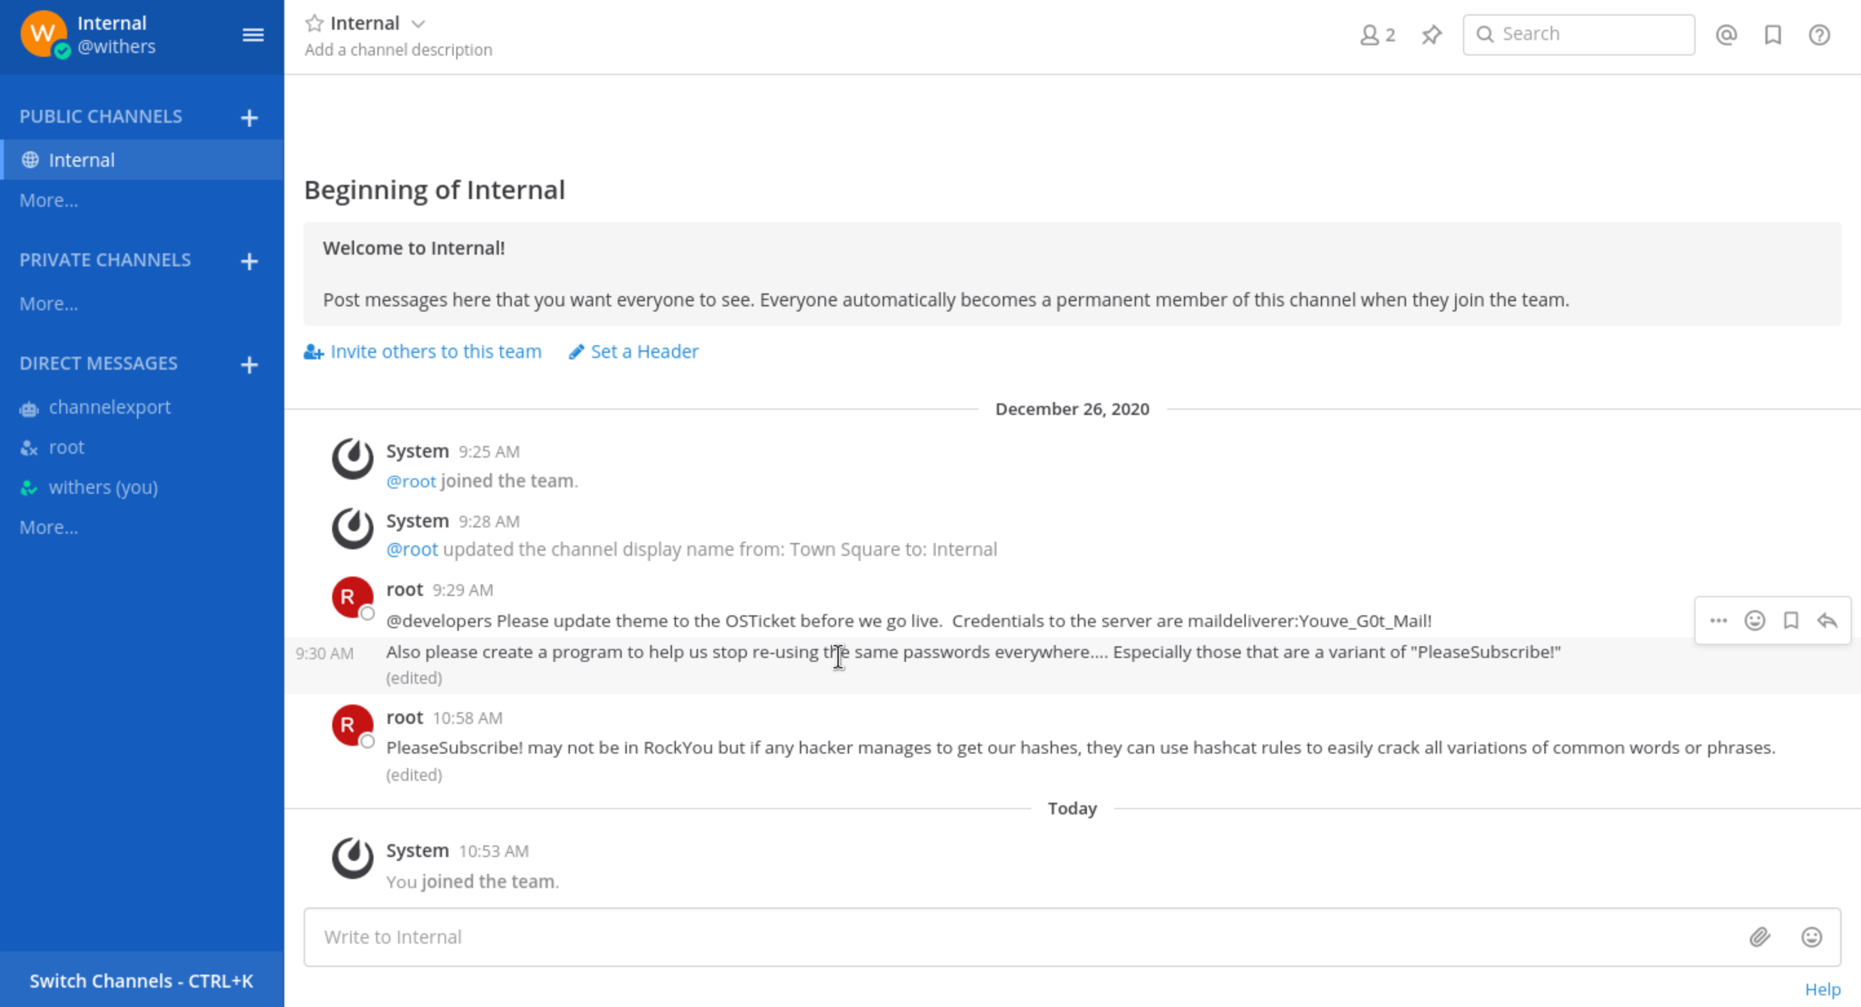Expand More under Direct Messages

48,527
